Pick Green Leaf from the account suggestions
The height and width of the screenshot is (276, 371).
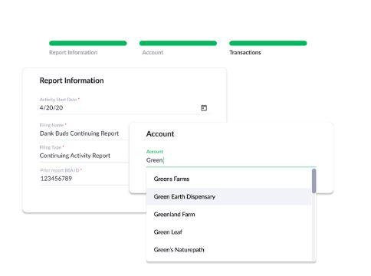tap(229, 232)
